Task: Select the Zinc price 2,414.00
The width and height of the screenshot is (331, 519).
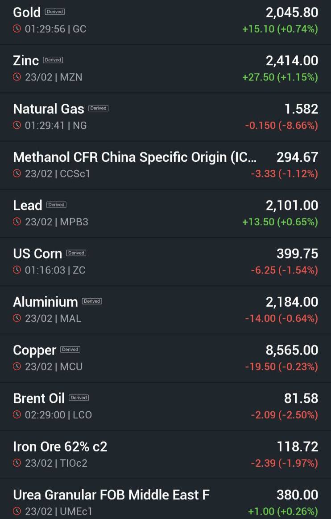Action: click(x=292, y=61)
